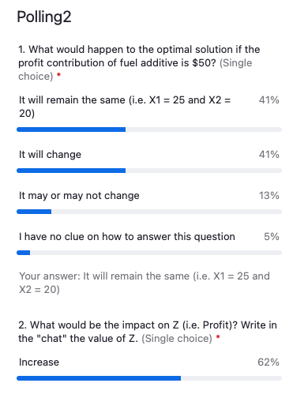Click the 62% result percentage
308x398 pixels.
269,362
